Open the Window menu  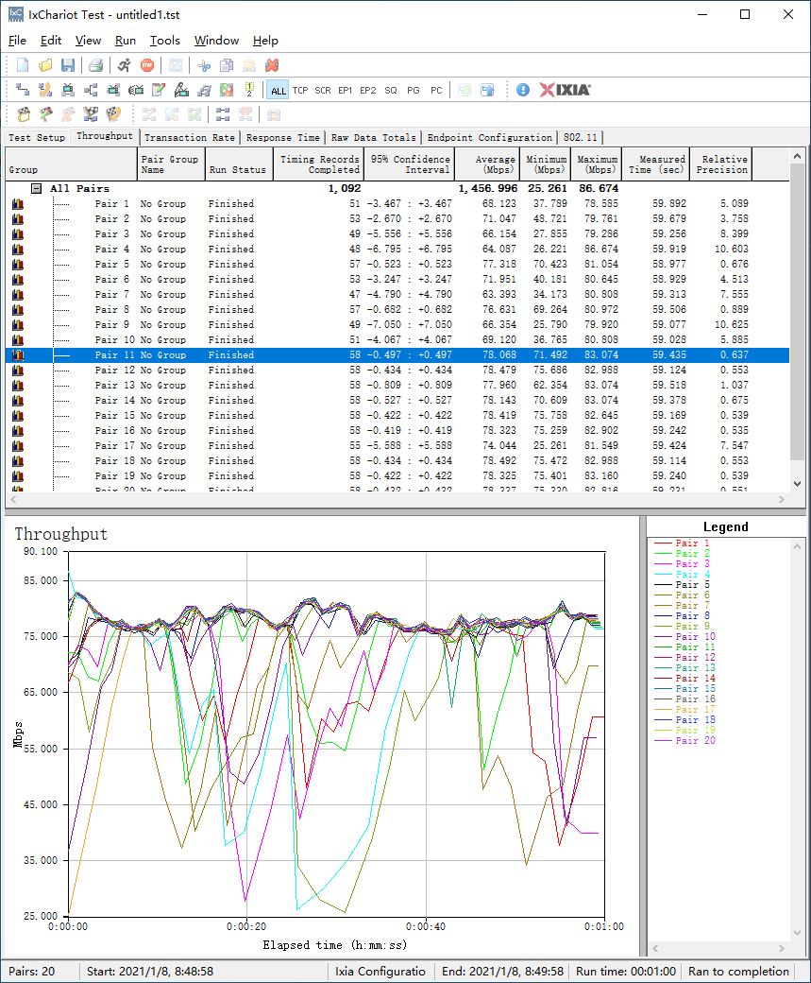(x=216, y=40)
